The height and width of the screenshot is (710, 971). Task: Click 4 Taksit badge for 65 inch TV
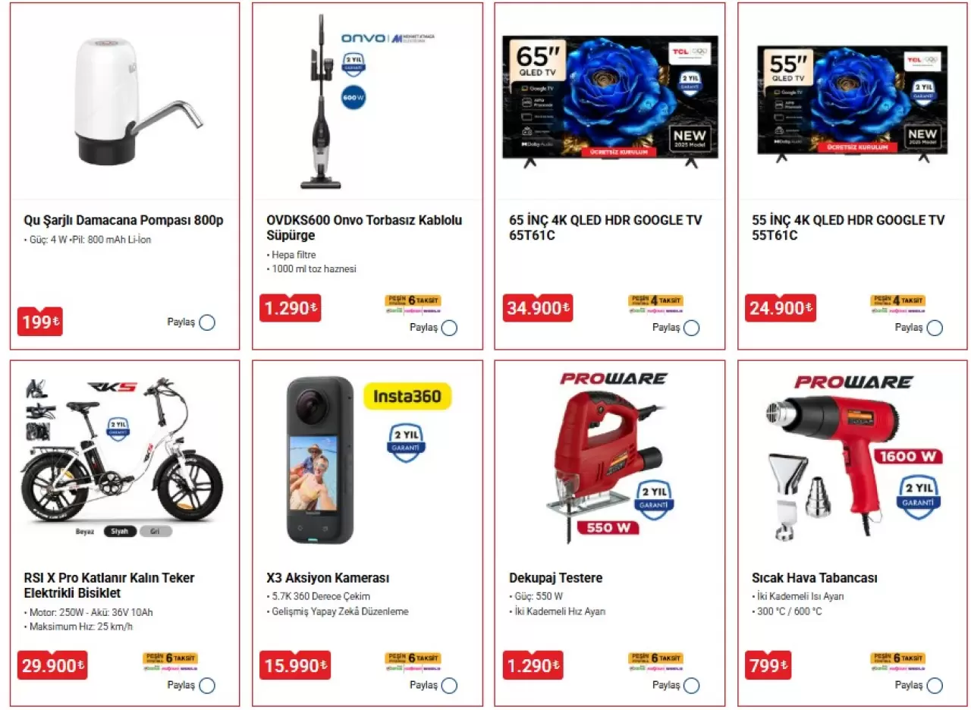tap(655, 300)
